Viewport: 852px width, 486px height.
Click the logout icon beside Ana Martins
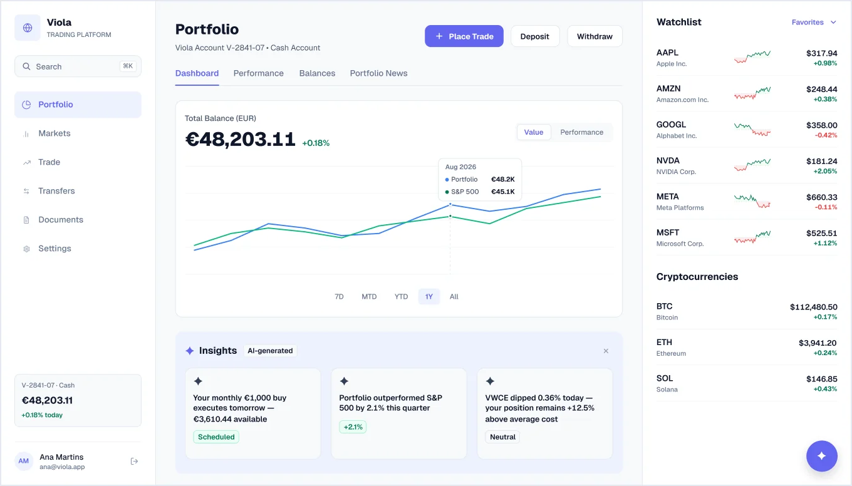(x=134, y=462)
